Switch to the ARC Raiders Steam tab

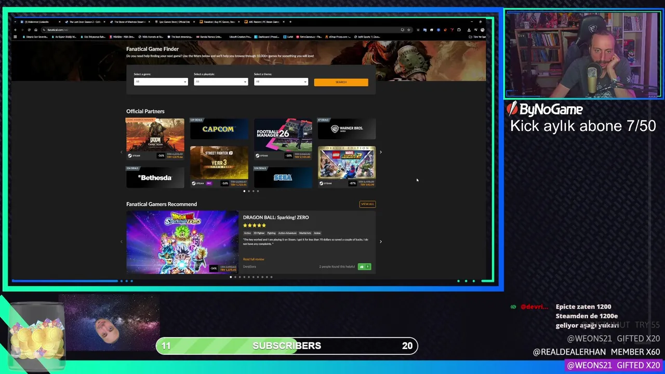pyautogui.click(x=263, y=22)
